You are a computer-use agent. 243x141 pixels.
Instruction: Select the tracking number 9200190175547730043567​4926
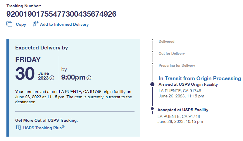tap(61, 14)
